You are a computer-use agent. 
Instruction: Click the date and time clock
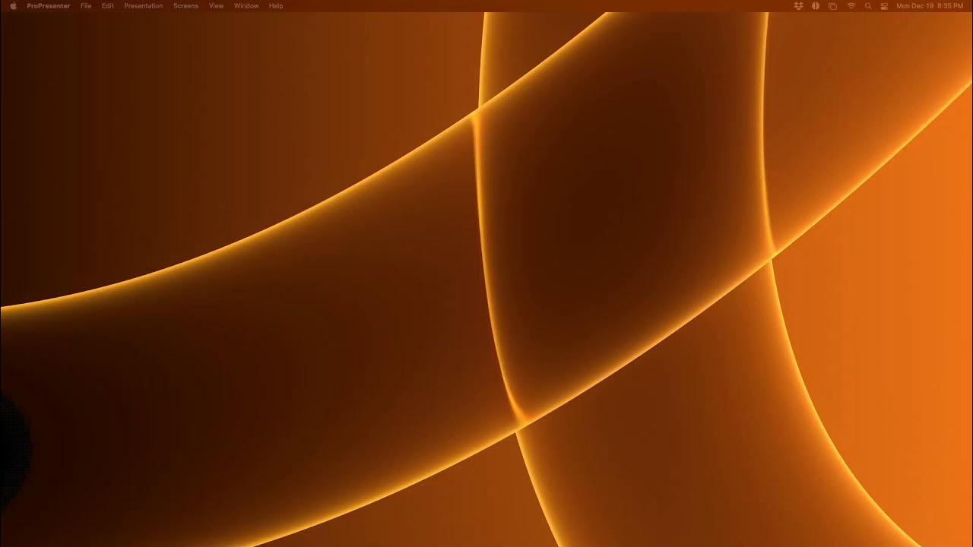(930, 6)
